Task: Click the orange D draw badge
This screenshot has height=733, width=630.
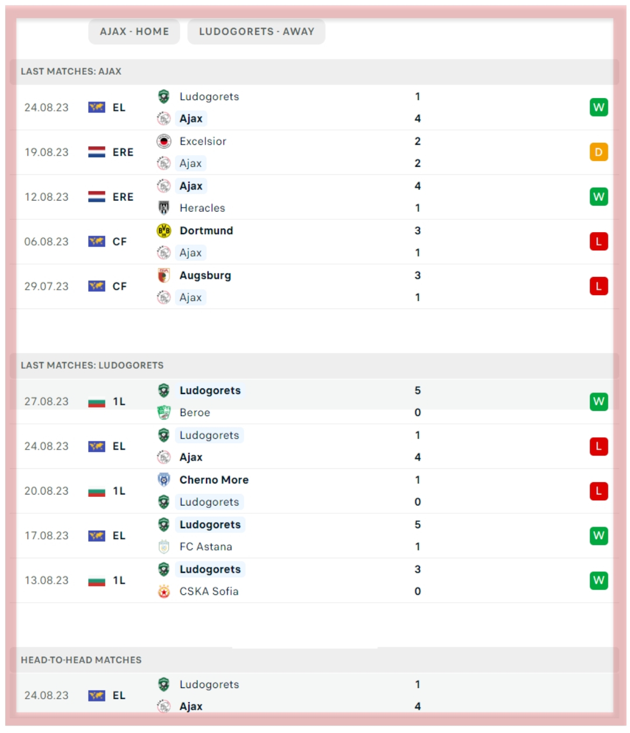Action: click(x=598, y=152)
